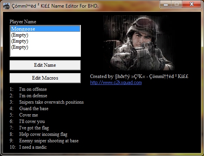Close the Name Editor window
Screen dimensions: 204x156
click(192, 4)
